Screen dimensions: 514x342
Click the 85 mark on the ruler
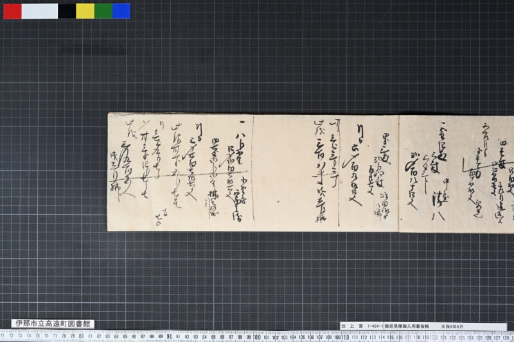125,336
